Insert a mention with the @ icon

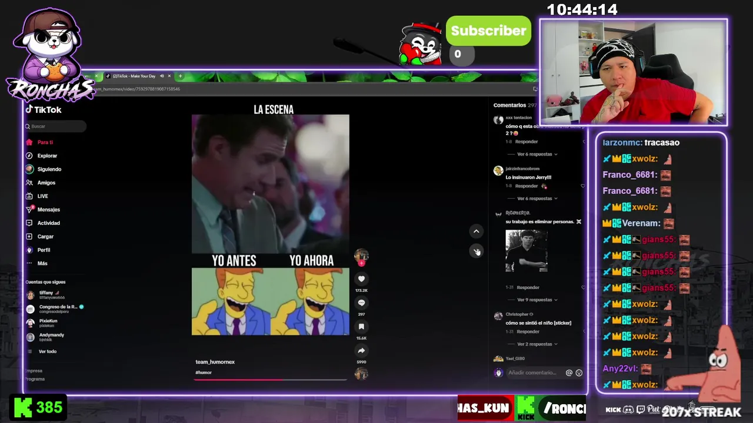[569, 372]
